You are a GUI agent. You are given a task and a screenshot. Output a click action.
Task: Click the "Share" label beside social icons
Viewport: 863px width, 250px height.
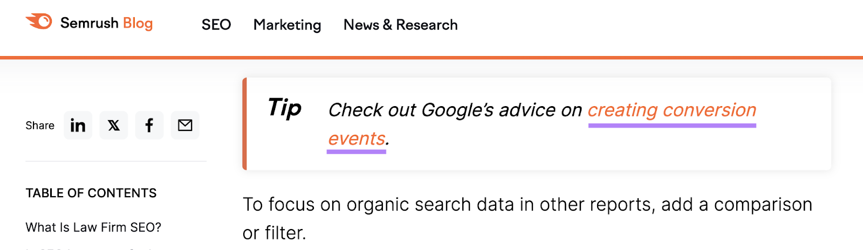(40, 126)
